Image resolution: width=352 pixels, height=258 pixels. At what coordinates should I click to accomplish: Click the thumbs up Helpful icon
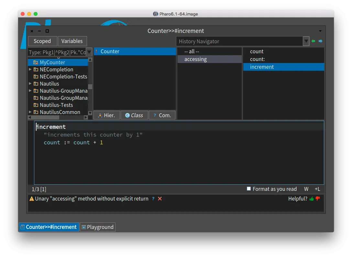tap(312, 199)
